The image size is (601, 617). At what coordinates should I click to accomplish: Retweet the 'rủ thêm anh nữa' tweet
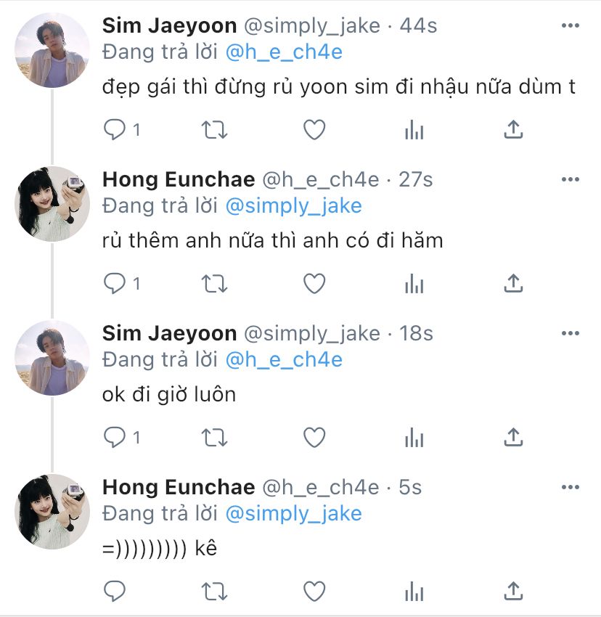click(214, 284)
